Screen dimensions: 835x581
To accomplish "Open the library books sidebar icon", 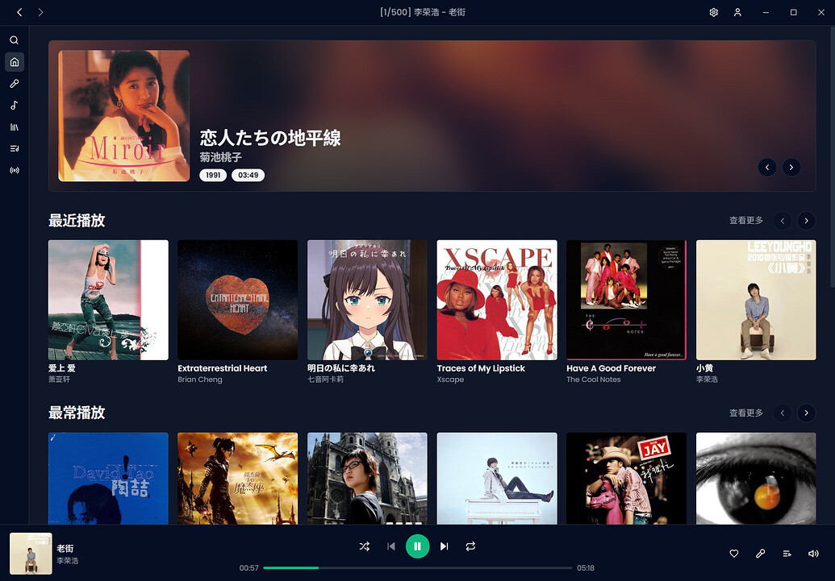I will click(x=15, y=127).
